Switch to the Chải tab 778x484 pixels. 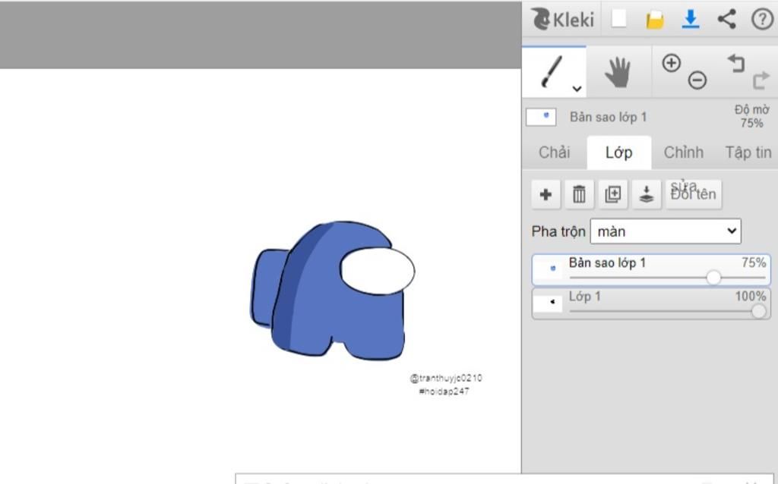tap(554, 152)
